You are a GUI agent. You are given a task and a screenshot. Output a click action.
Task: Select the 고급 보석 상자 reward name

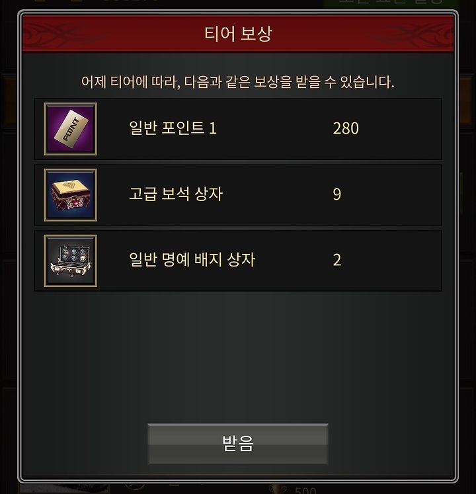(176, 194)
